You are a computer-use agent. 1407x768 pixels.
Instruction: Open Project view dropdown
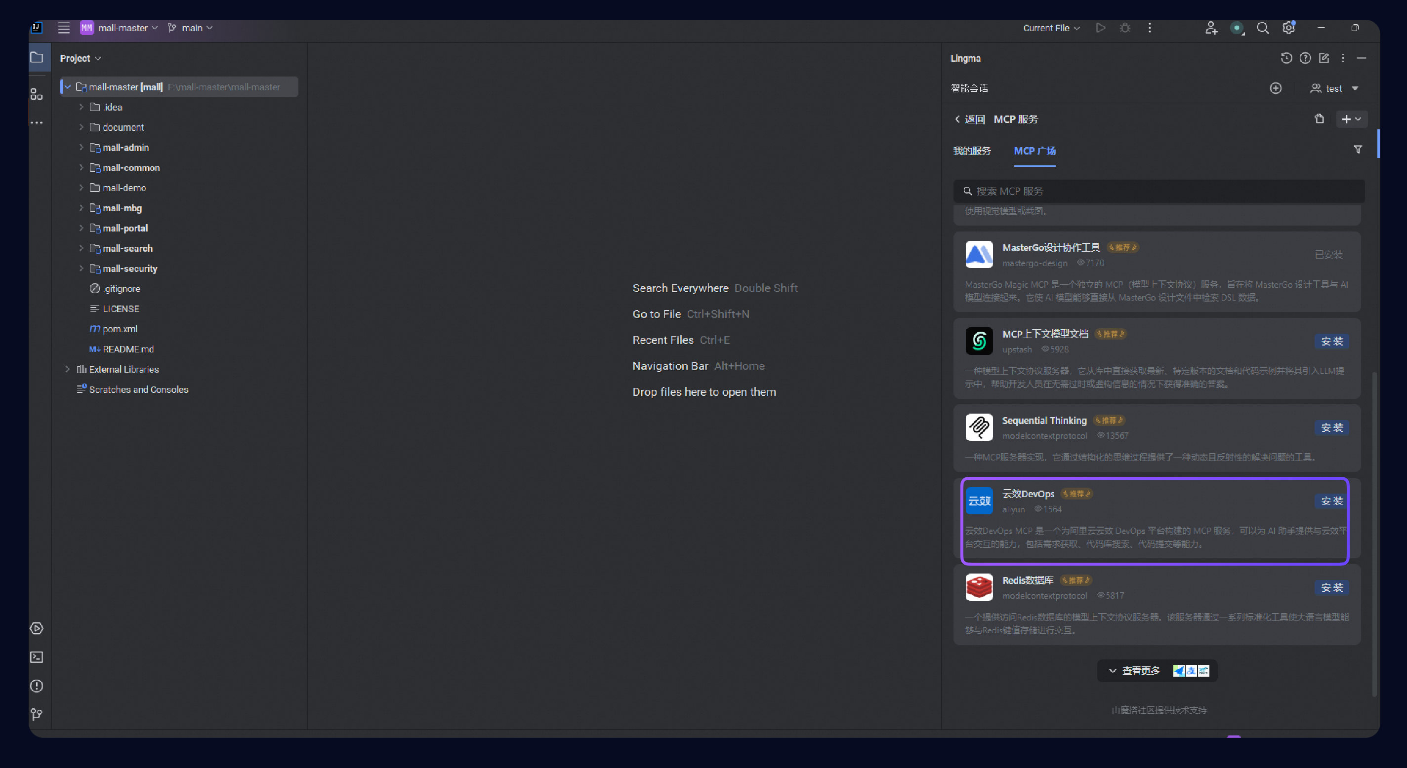81,58
